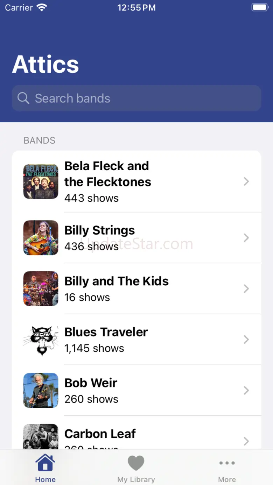
Task: Open chevron beside Blues Traveler
Action: (246, 340)
